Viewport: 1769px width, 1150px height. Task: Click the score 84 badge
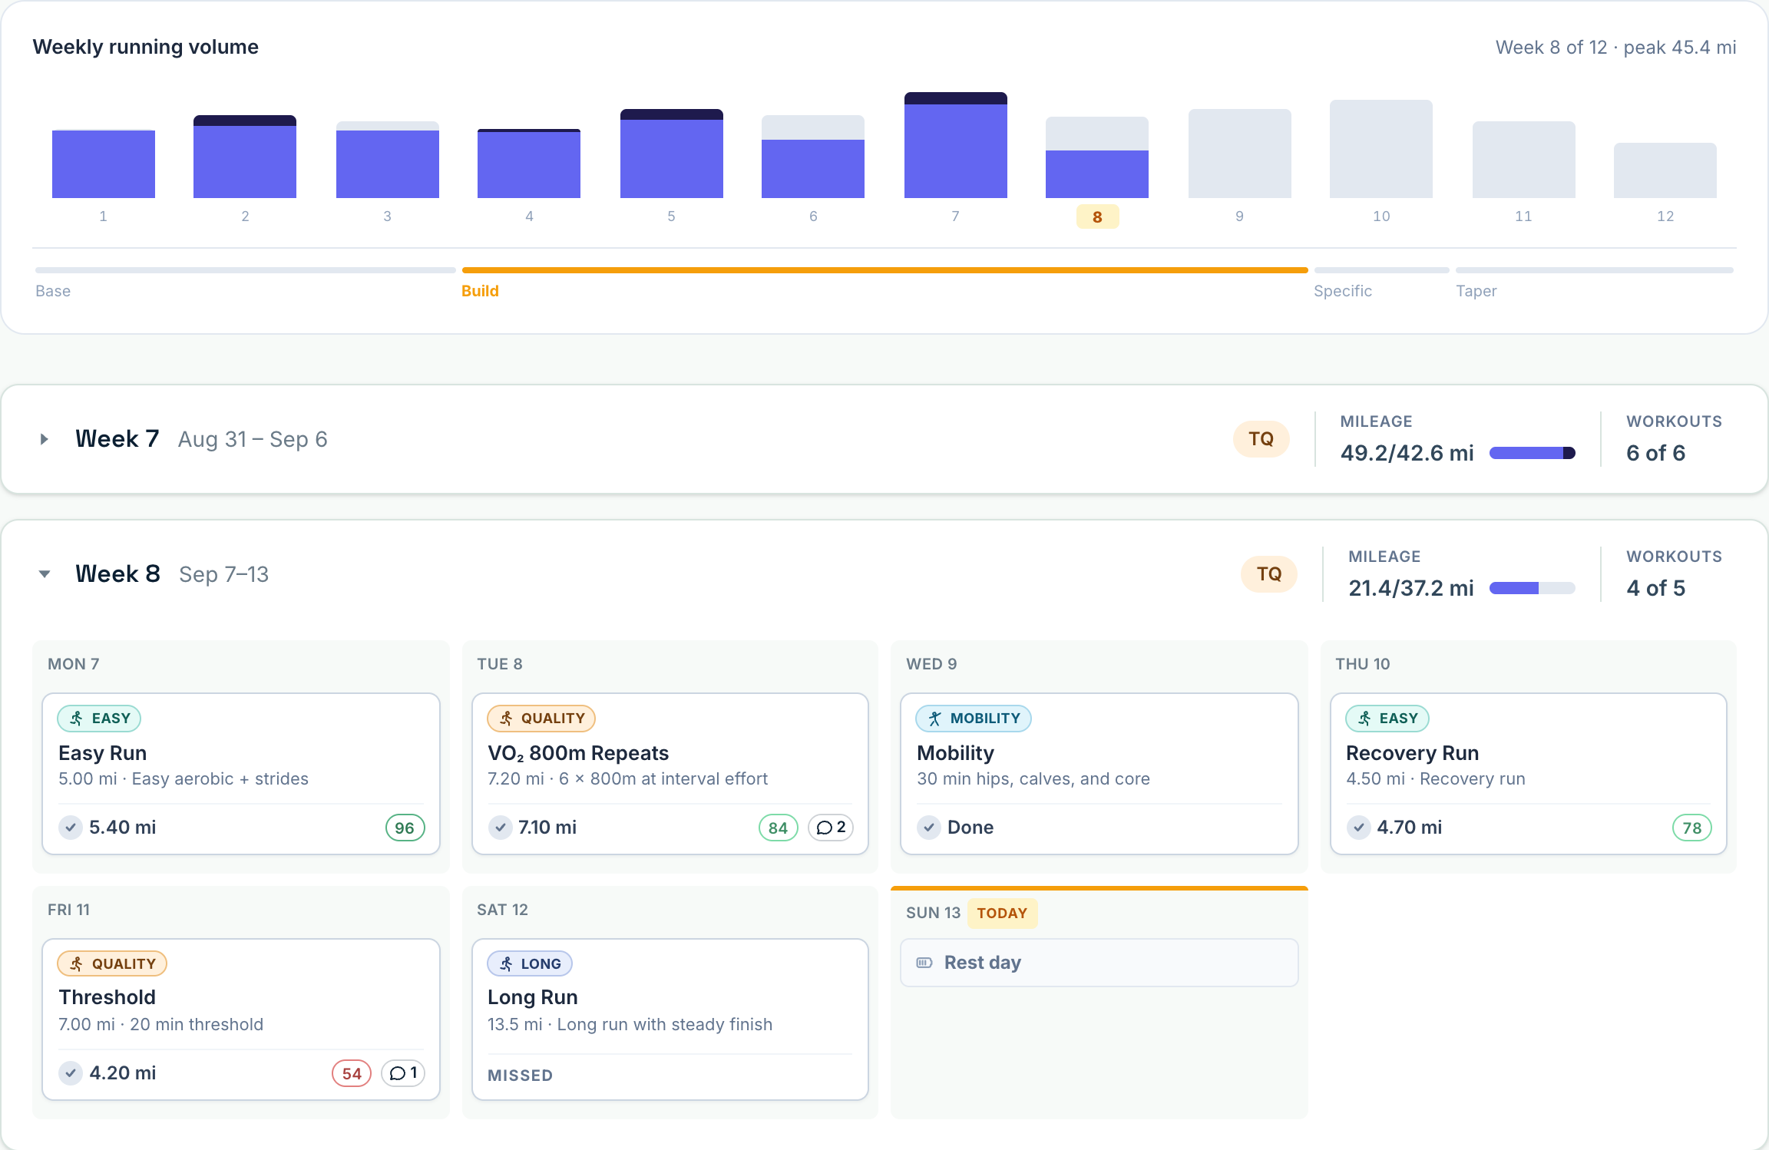(779, 828)
